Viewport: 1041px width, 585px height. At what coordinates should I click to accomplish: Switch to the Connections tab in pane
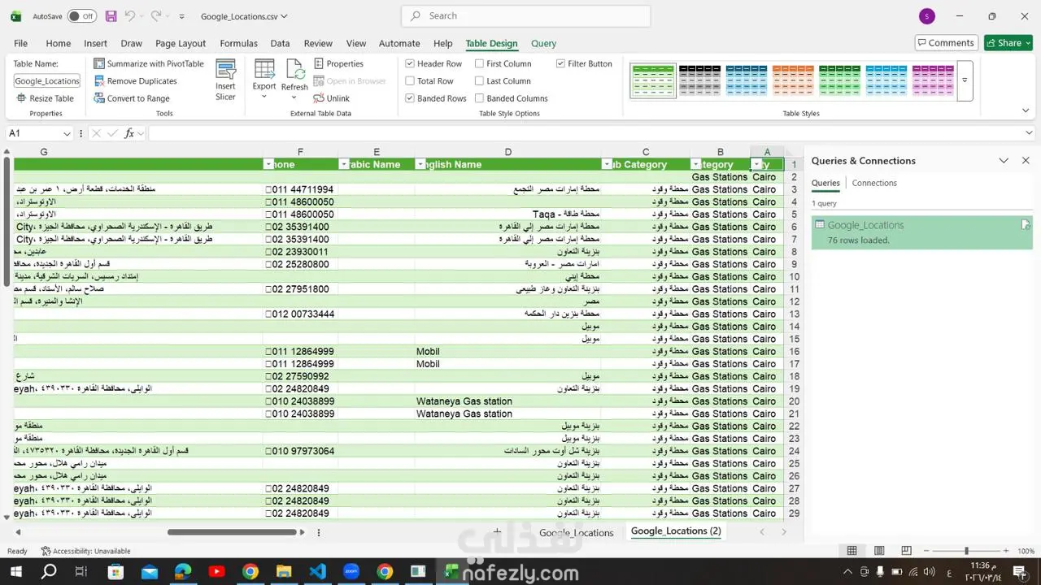point(874,183)
